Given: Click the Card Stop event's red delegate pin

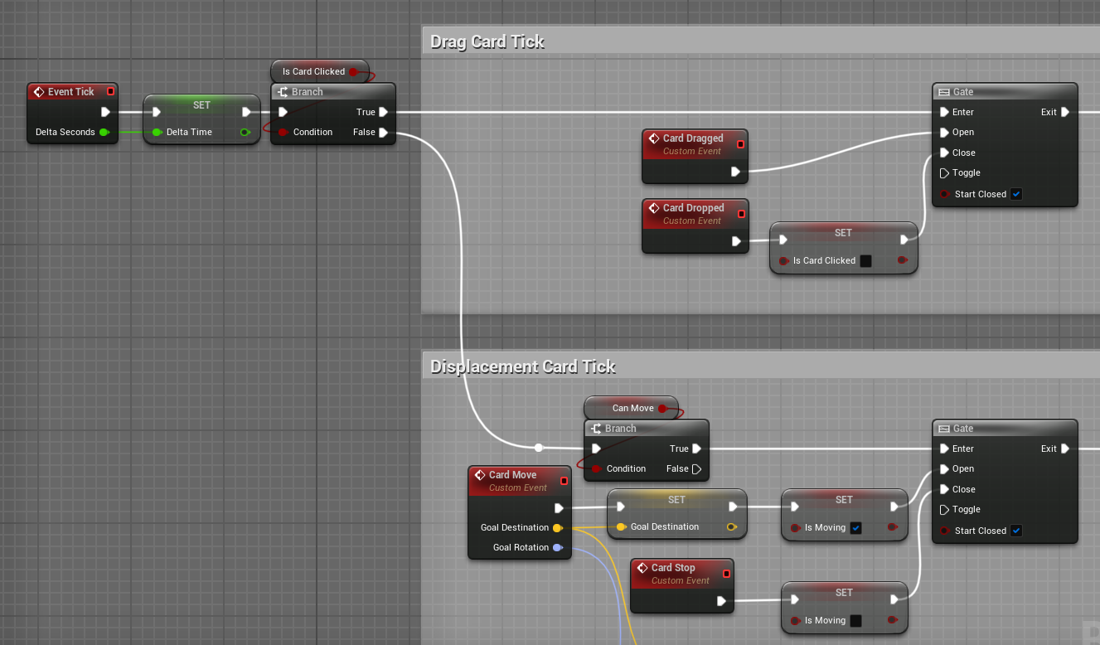Looking at the screenshot, I should [727, 573].
